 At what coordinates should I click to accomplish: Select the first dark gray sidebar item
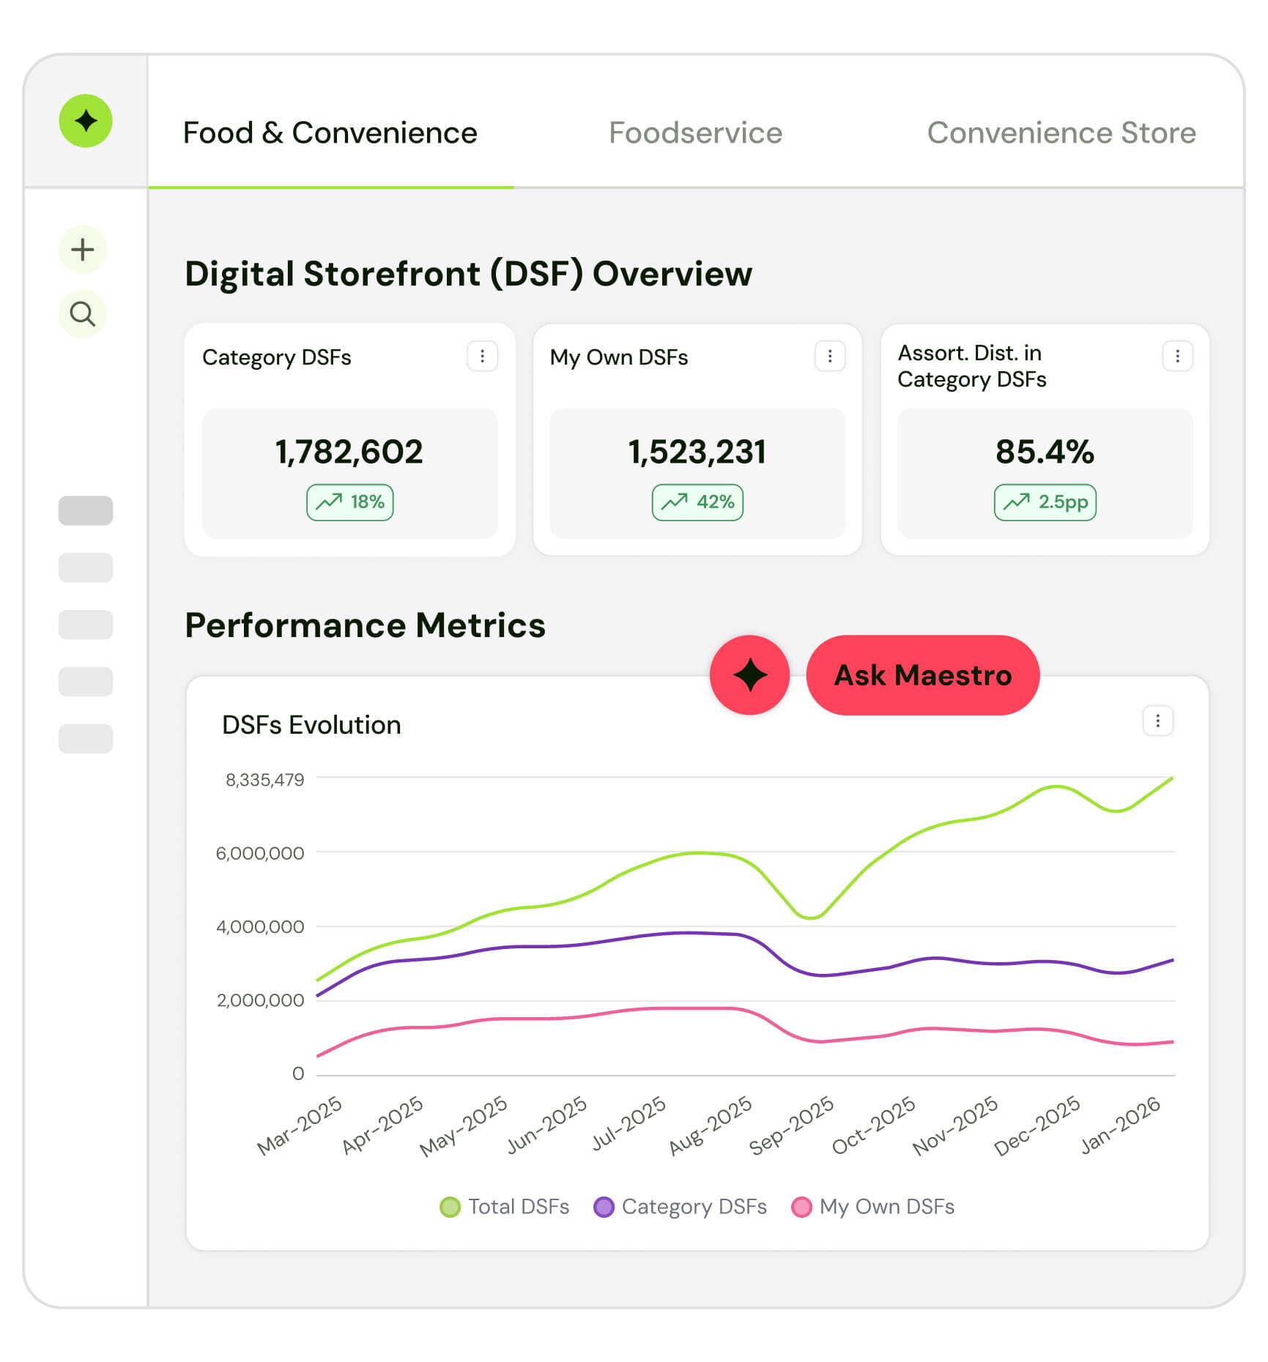tap(86, 510)
